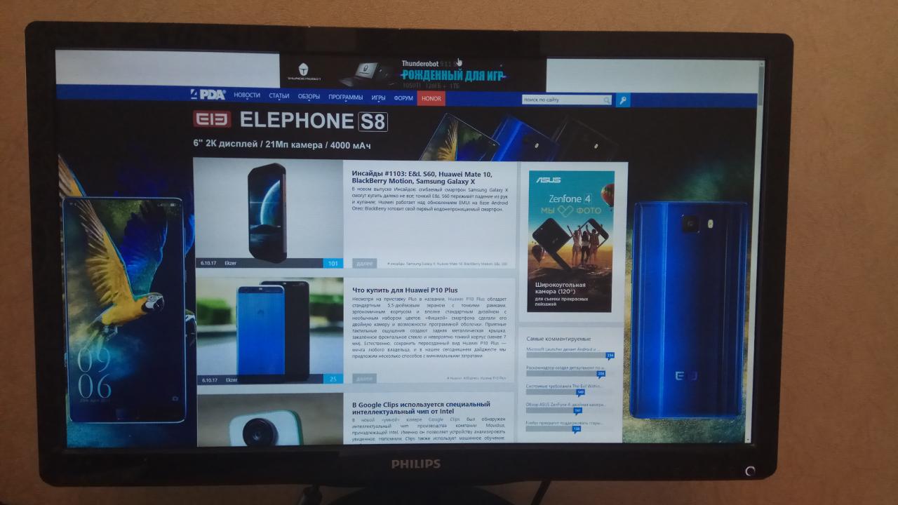898x505 pixels.
Task: Go to the Обзоры section
Action: coord(309,97)
